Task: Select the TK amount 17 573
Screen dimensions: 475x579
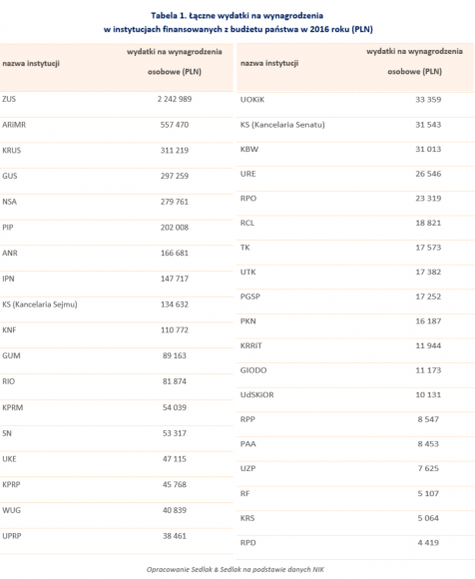Action: 428,248
